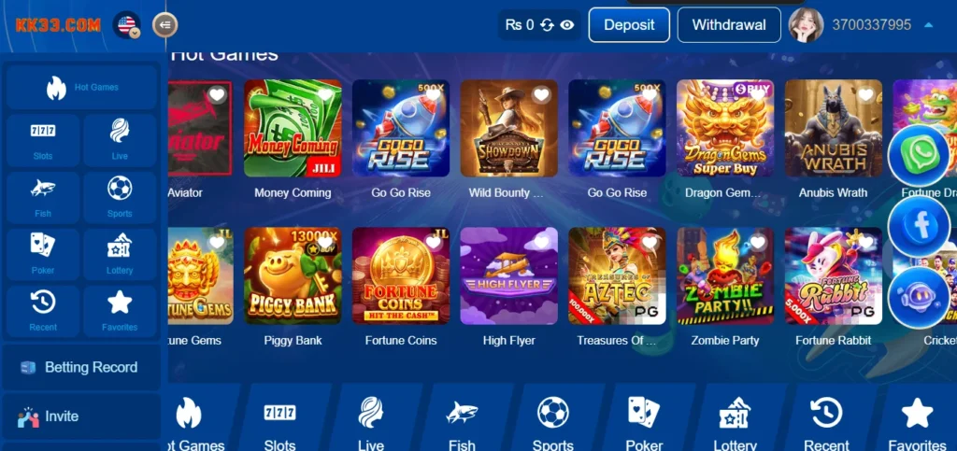Viewport: 957px width, 451px height.
Task: Open the language flag dropdown
Action: tap(127, 25)
